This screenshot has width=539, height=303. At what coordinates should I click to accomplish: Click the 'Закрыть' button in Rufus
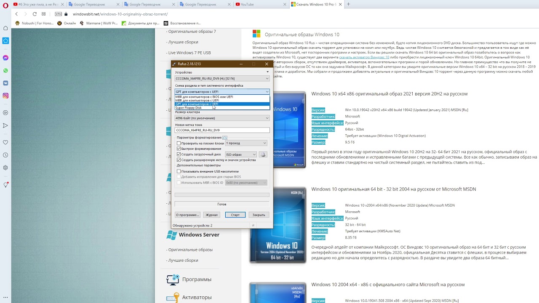click(259, 215)
